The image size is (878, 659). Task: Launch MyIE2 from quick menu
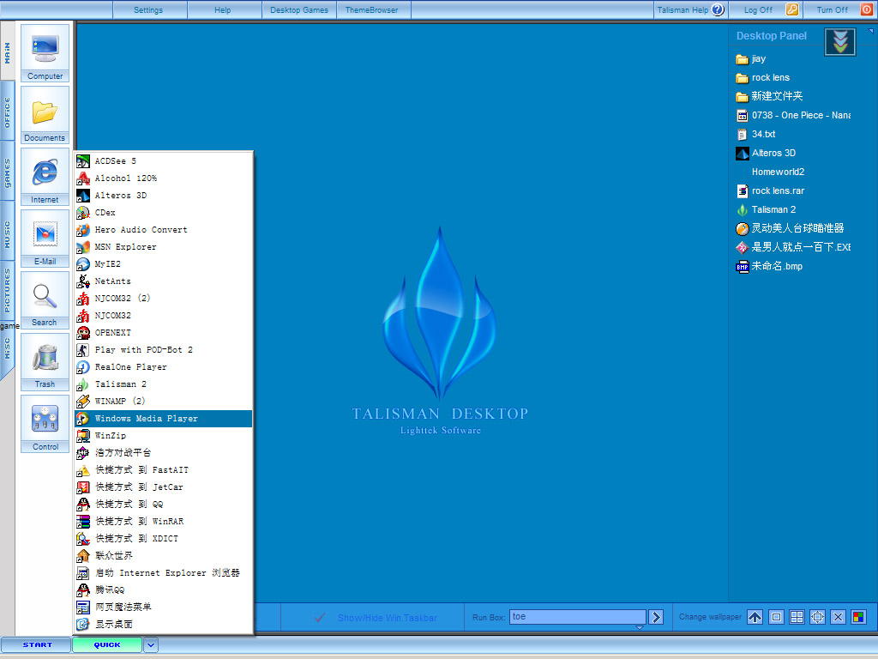(164, 264)
